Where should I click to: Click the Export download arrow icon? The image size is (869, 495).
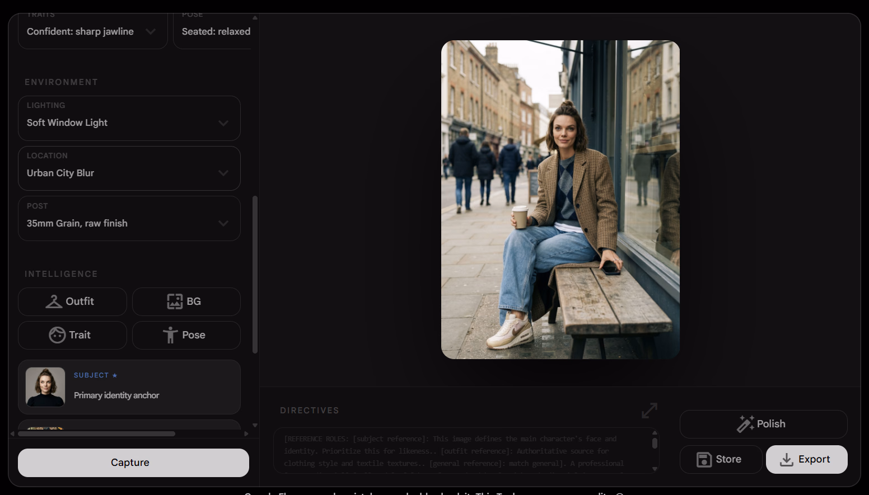[787, 460]
